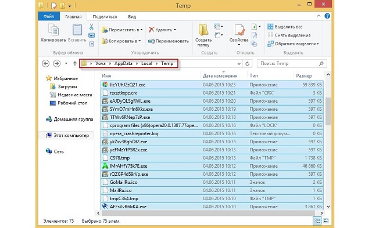Image resolution: width=372 pixels, height=228 pixels.
Task: Open the Properties (Свойства) icon
Action: coord(239,30)
